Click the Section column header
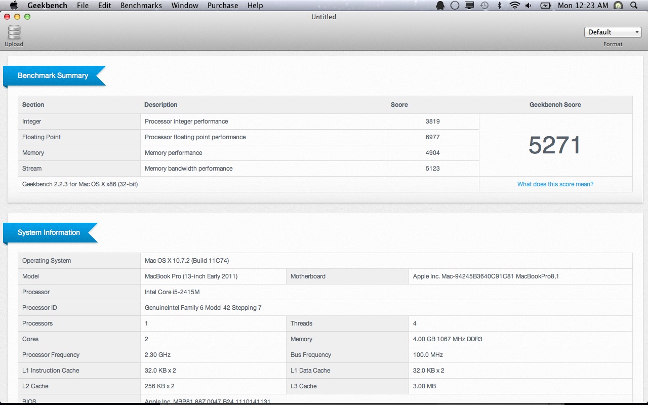The width and height of the screenshot is (648, 405). (33, 105)
